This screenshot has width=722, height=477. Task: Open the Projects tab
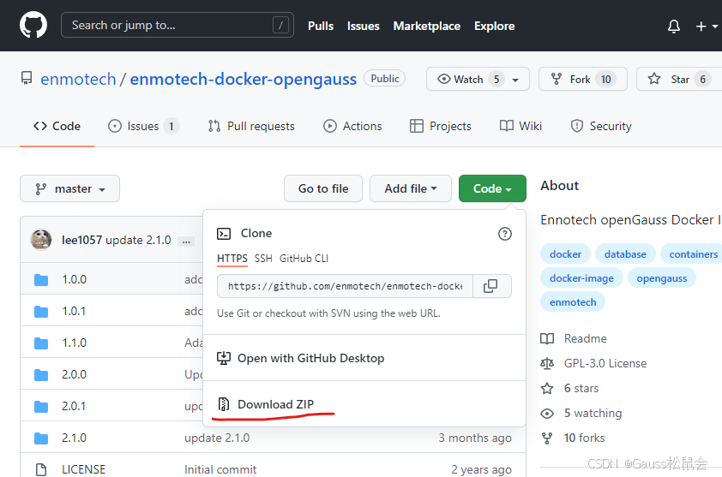tap(441, 126)
